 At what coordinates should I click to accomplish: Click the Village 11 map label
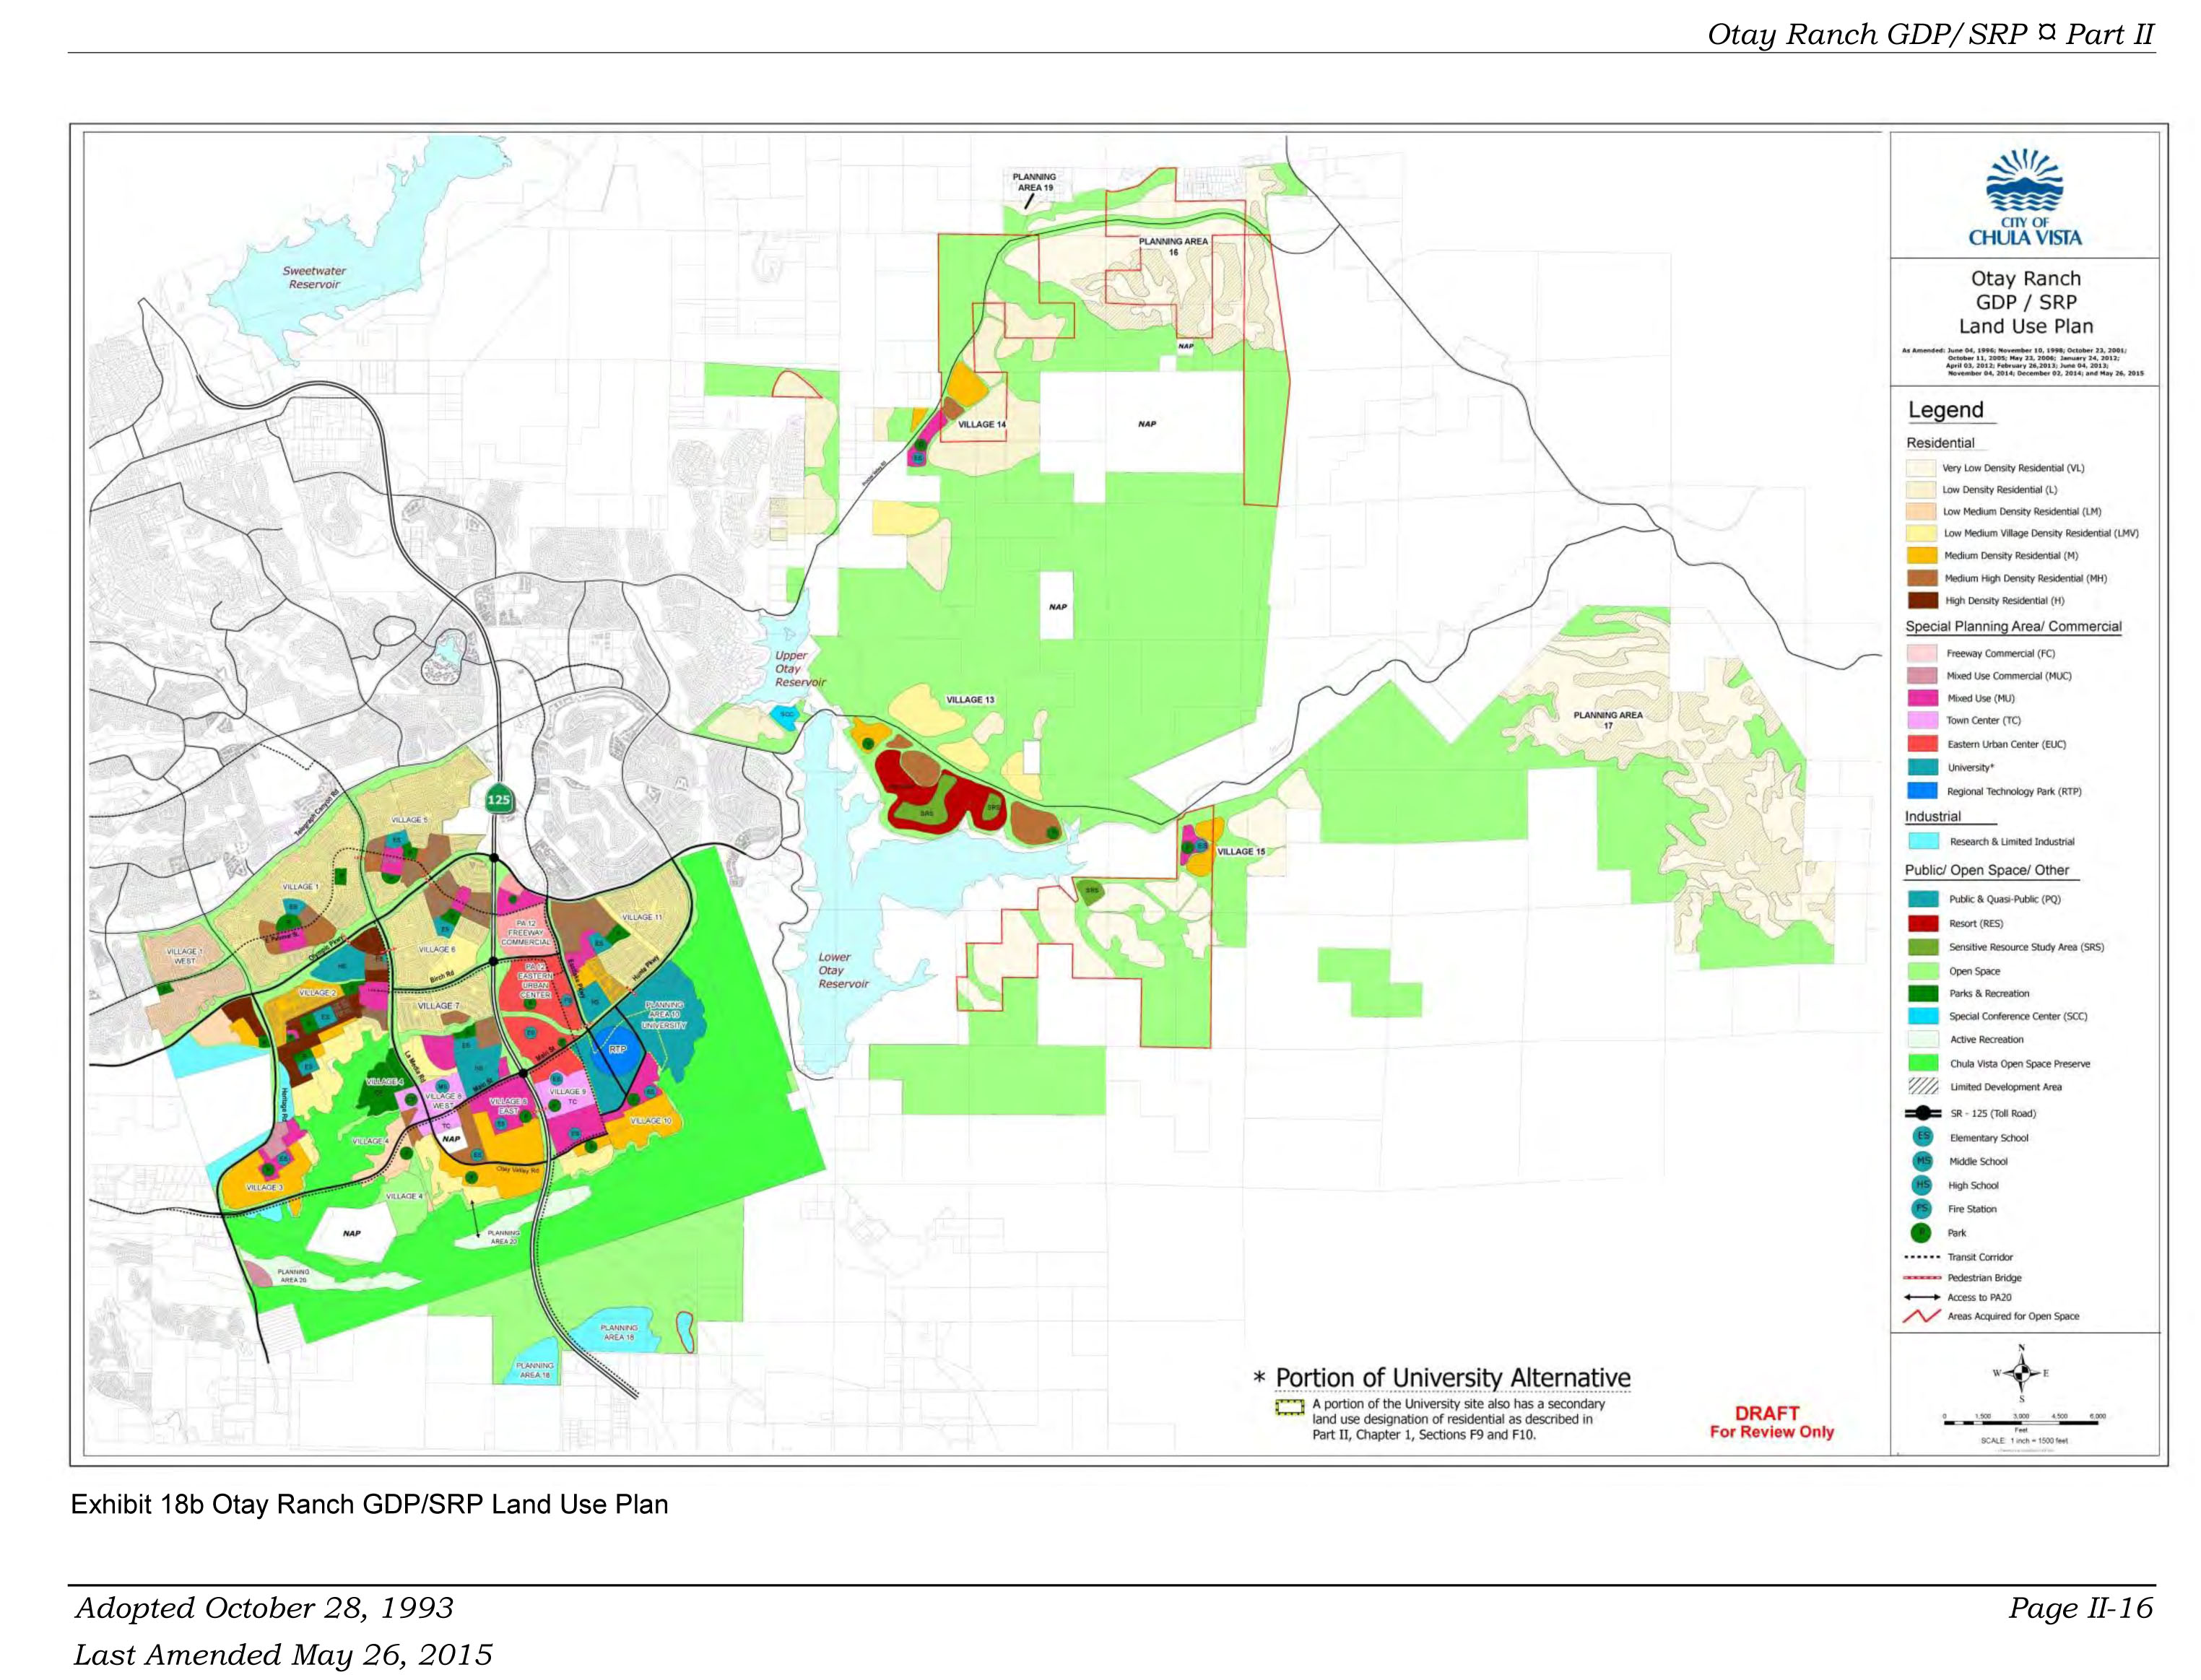(x=642, y=916)
